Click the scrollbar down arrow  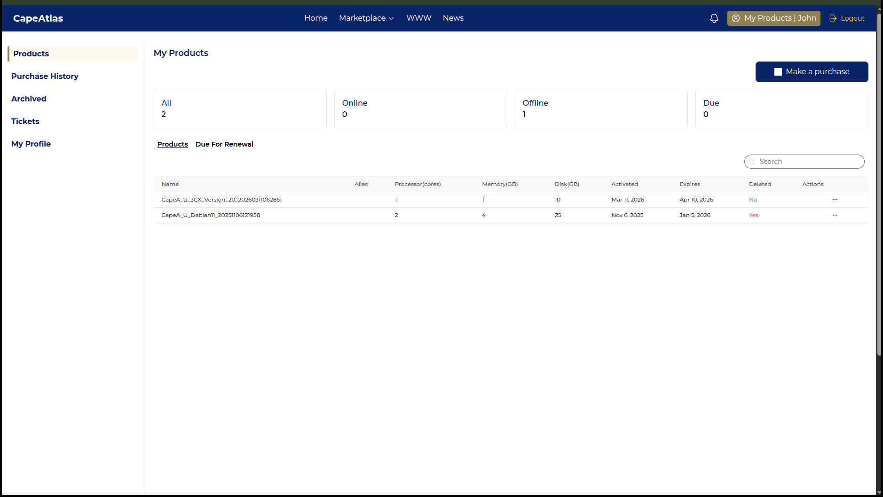pyautogui.click(x=879, y=493)
